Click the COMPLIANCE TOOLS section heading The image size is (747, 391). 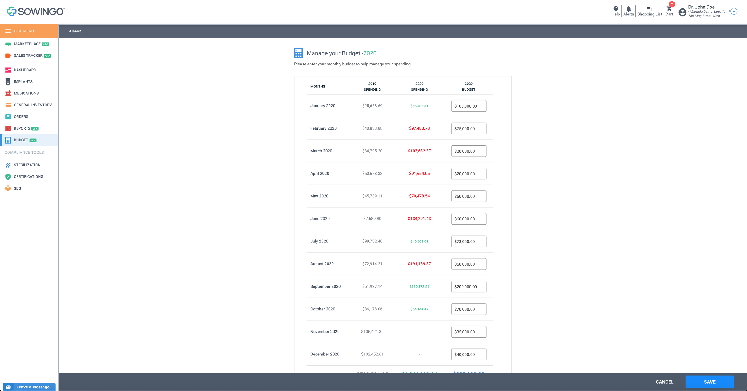click(24, 152)
